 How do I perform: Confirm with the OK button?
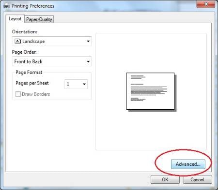(x=165, y=179)
